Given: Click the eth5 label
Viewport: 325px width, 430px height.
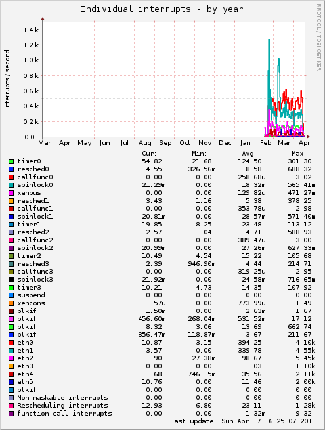Looking at the screenshot, I should coord(25,382).
